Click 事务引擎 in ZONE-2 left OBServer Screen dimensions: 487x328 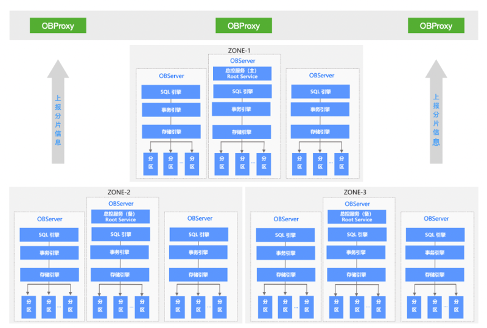tap(49, 252)
